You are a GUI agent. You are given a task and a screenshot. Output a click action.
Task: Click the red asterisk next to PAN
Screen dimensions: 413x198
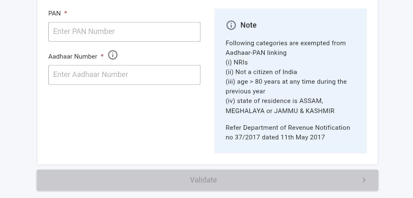pyautogui.click(x=66, y=13)
